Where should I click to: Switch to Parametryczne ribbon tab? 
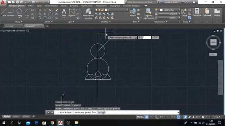[x=51, y=6]
